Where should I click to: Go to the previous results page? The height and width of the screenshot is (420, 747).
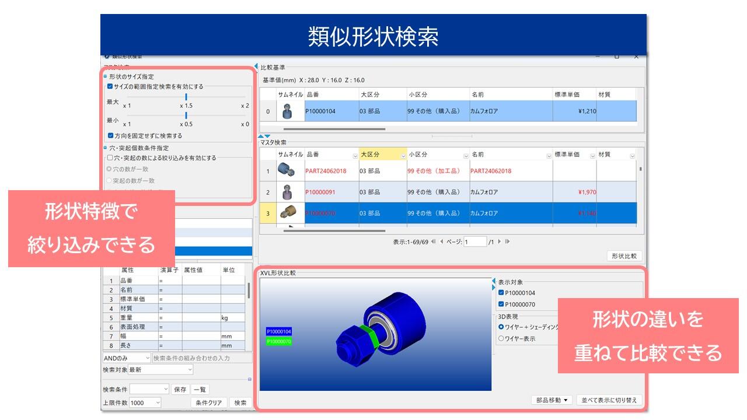click(441, 242)
